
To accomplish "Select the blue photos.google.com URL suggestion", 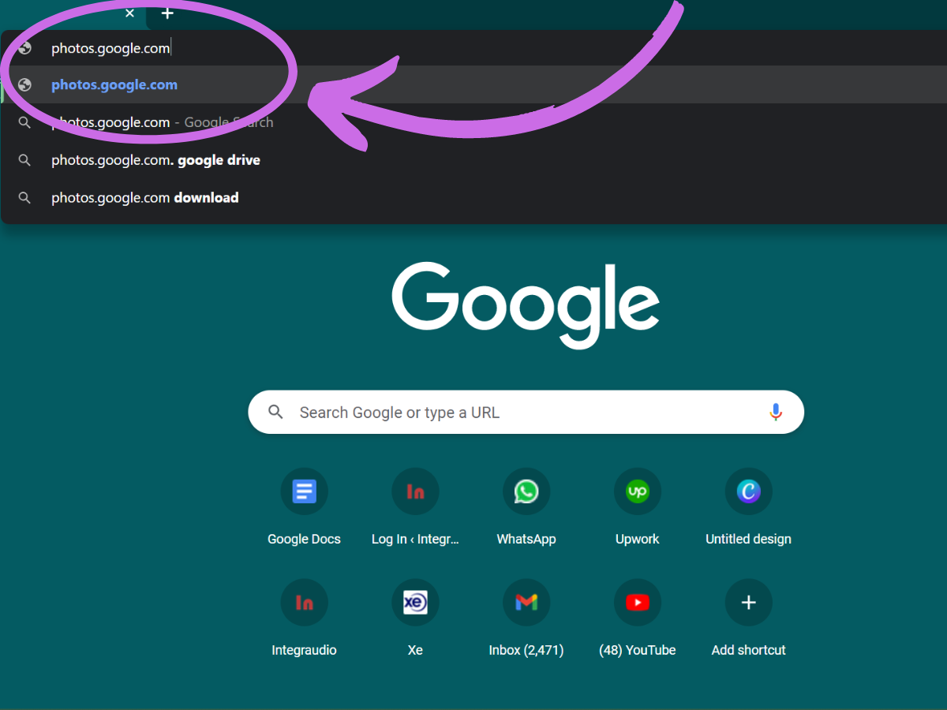I will click(473, 85).
